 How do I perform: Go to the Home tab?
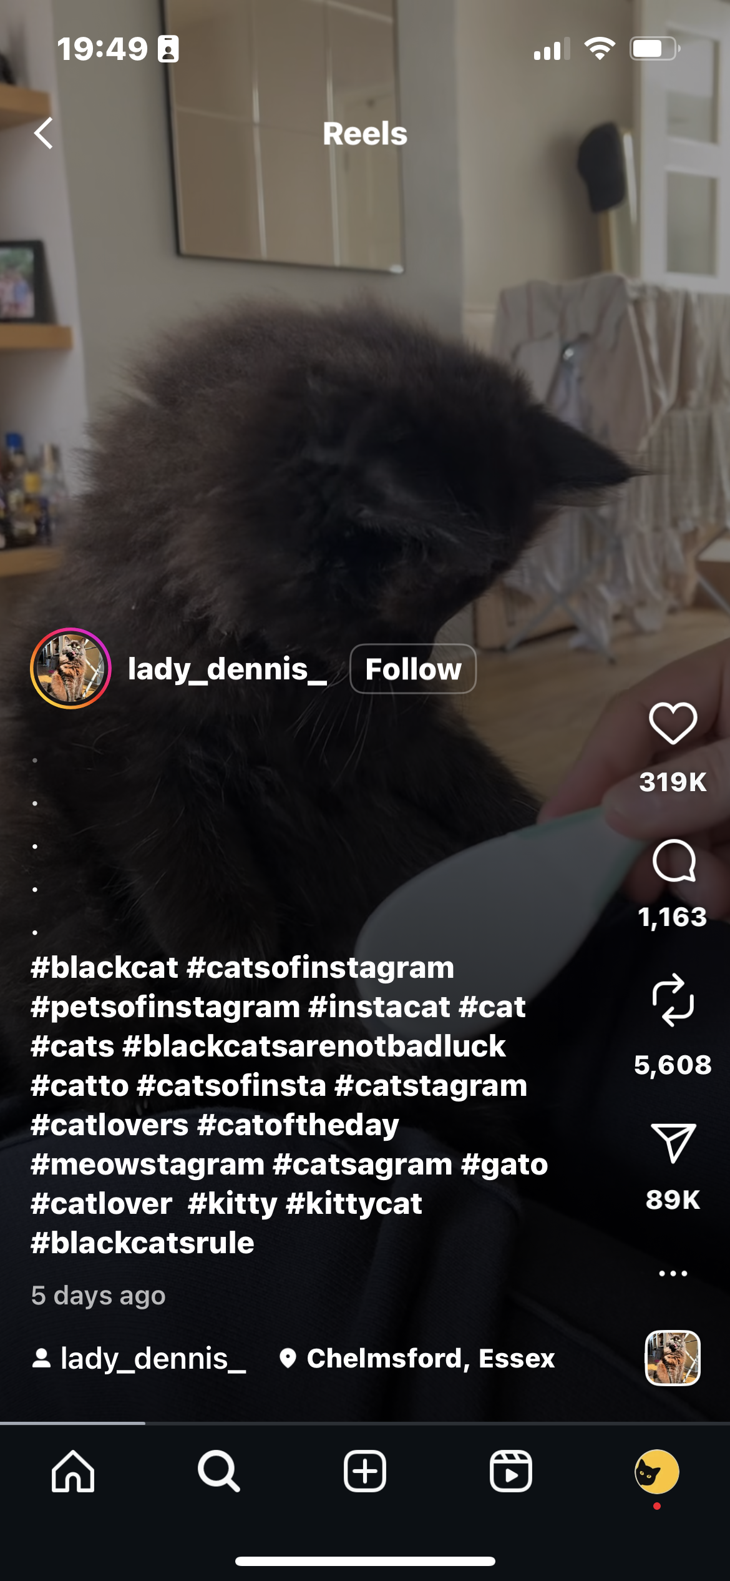(x=73, y=1471)
